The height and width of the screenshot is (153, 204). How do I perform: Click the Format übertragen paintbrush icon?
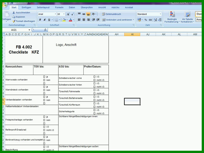tap(14, 21)
